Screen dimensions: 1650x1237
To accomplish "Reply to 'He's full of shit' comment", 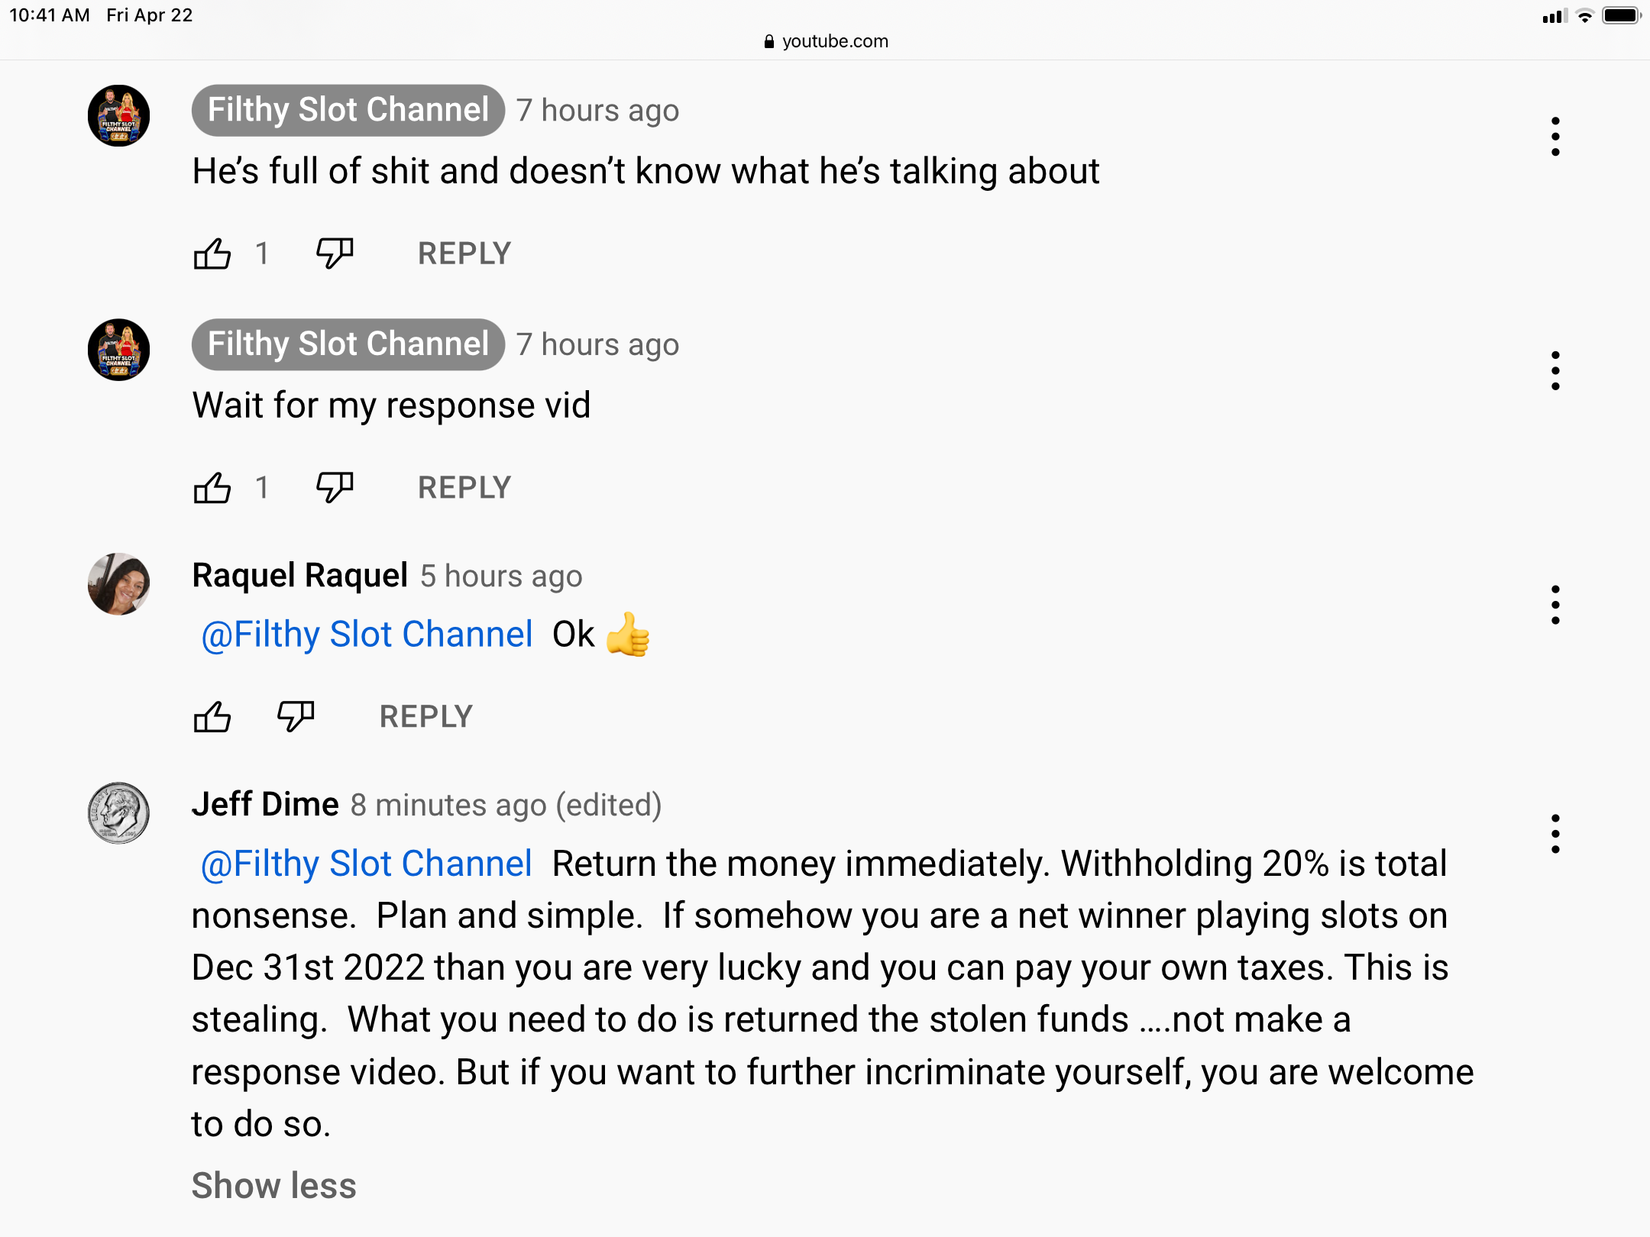I will pos(464,254).
